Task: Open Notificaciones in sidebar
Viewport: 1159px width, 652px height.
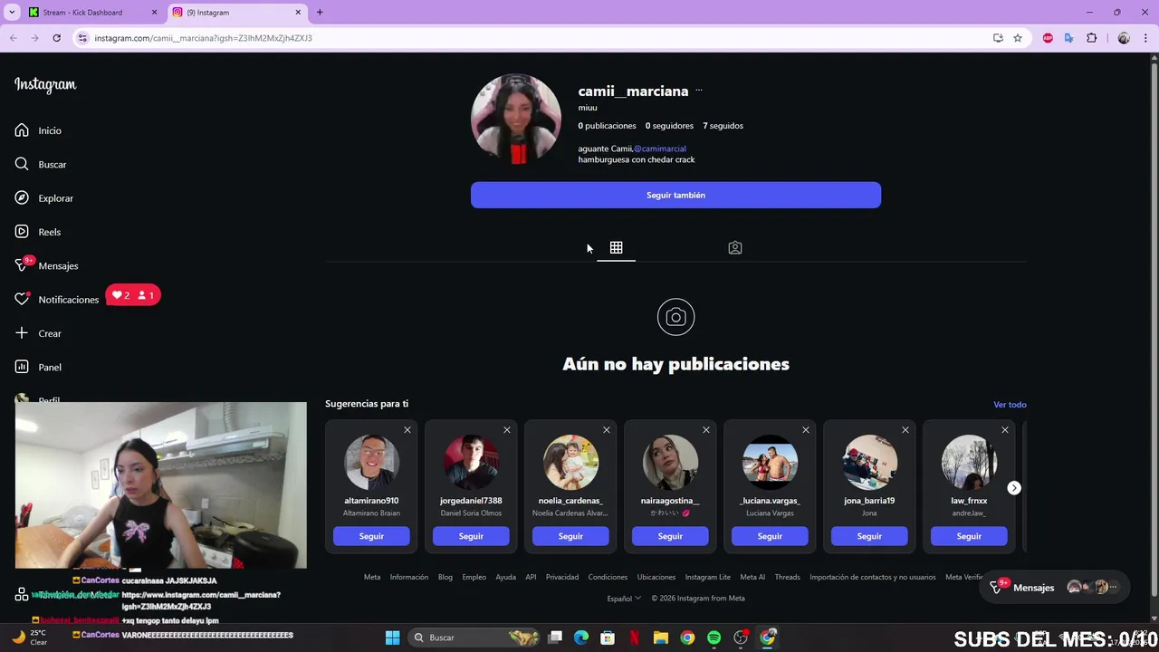Action: [x=56, y=300]
